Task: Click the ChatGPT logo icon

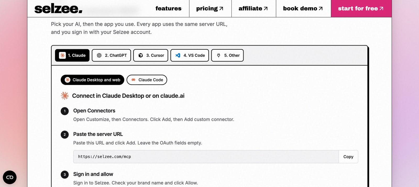Action: tap(99, 55)
